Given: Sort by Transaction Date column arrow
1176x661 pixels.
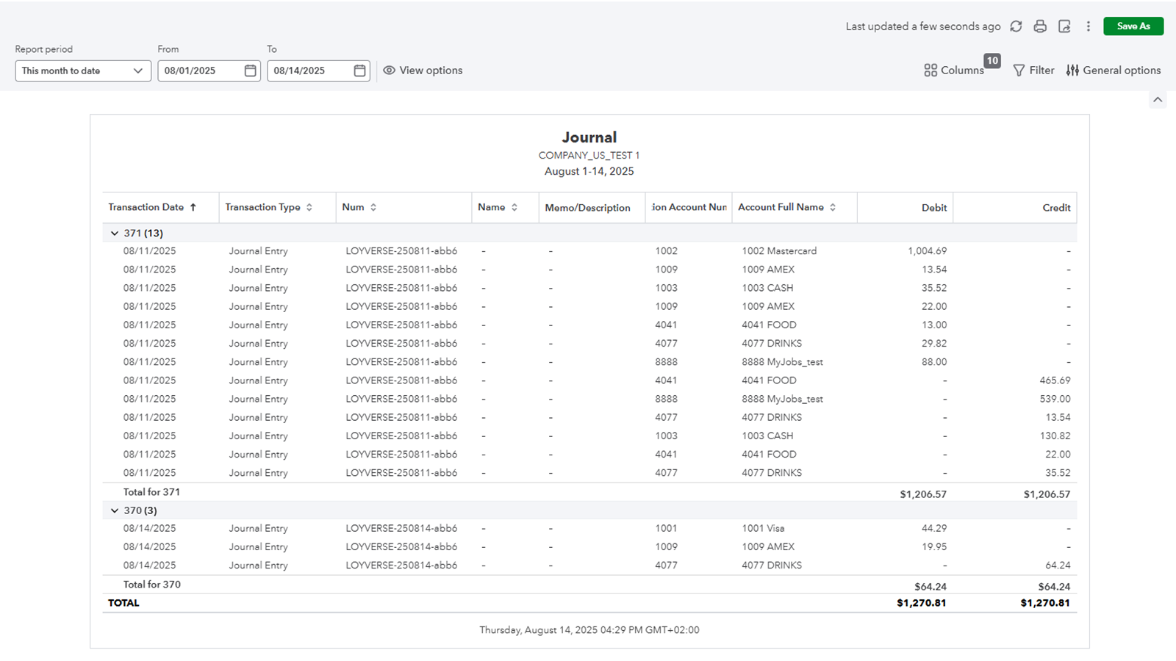Looking at the screenshot, I should pos(193,208).
